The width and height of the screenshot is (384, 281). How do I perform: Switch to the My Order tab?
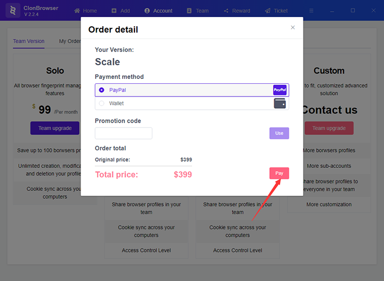pyautogui.click(x=70, y=41)
